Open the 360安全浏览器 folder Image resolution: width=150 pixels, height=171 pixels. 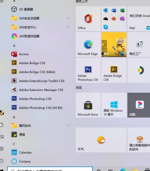tap(41, 18)
